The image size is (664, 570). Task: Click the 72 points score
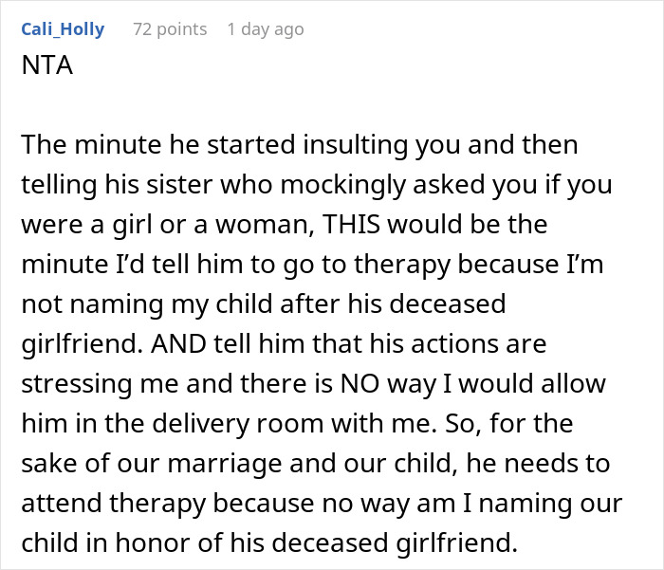coord(170,29)
